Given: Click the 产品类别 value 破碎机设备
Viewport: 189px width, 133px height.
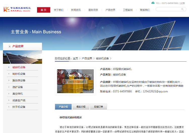Looking at the screenshot, I should point(119,75).
